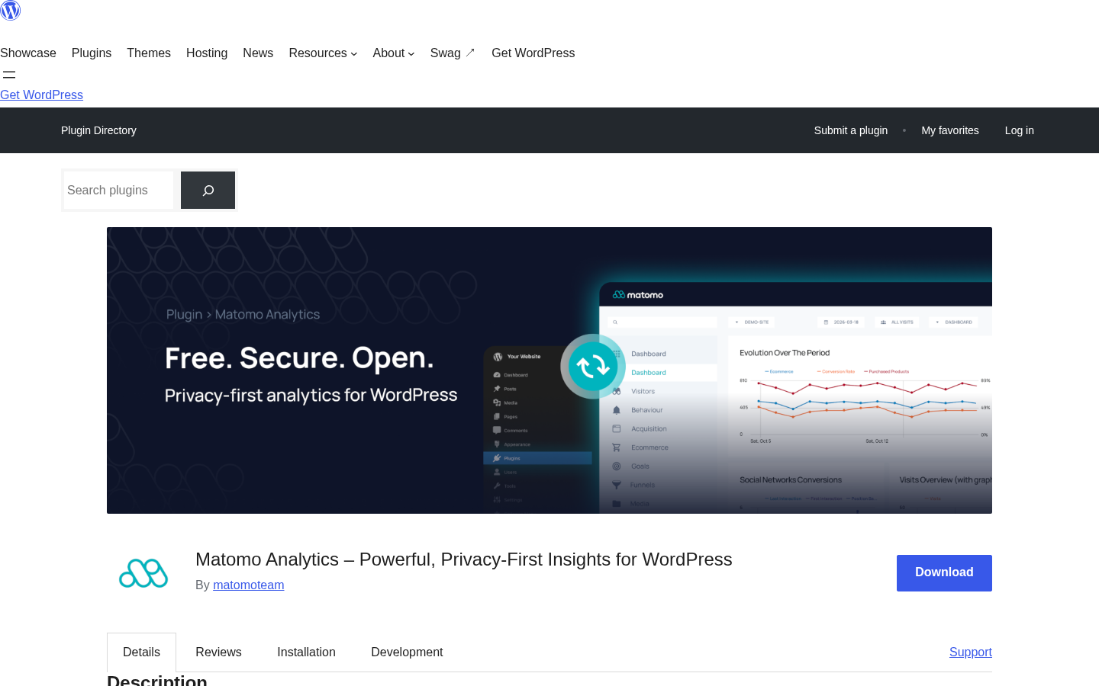Click the Matomo banner image
The height and width of the screenshot is (686, 1099).
pyautogui.click(x=549, y=370)
